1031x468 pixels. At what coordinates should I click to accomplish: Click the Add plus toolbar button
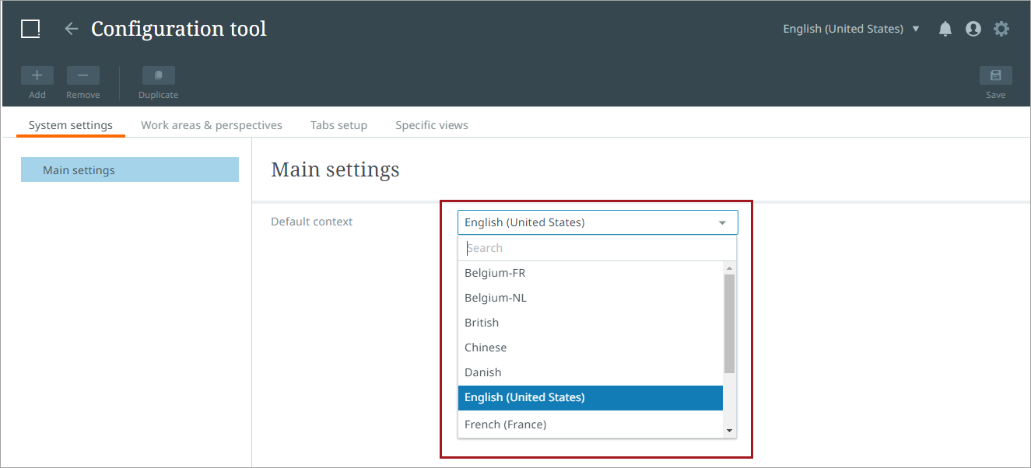point(37,75)
